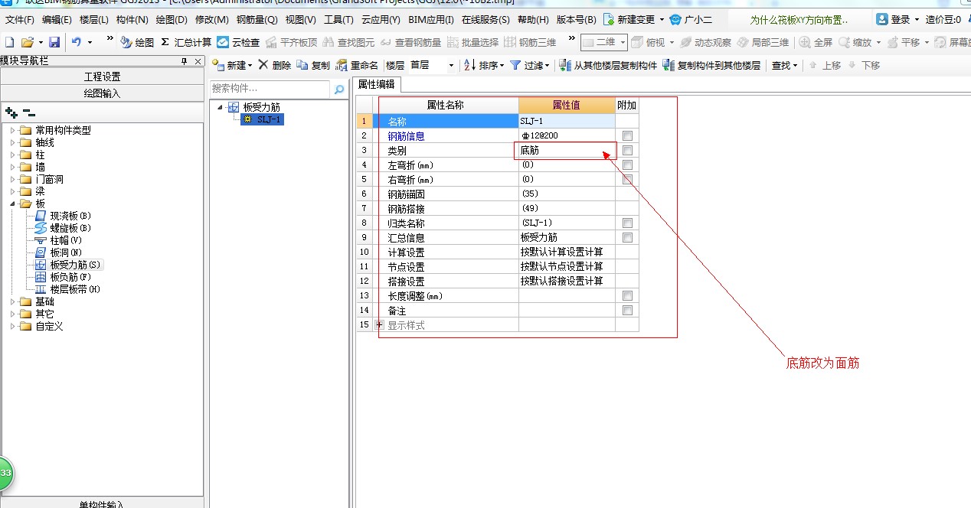The image size is (971, 508).
Task: Click the search magnifier icon
Action: pyautogui.click(x=339, y=90)
